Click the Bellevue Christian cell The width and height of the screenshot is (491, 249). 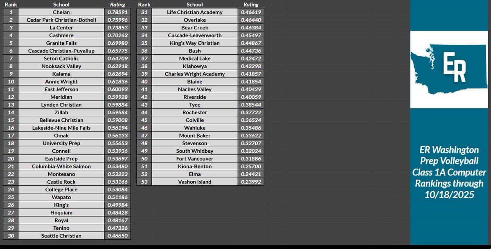61,120
